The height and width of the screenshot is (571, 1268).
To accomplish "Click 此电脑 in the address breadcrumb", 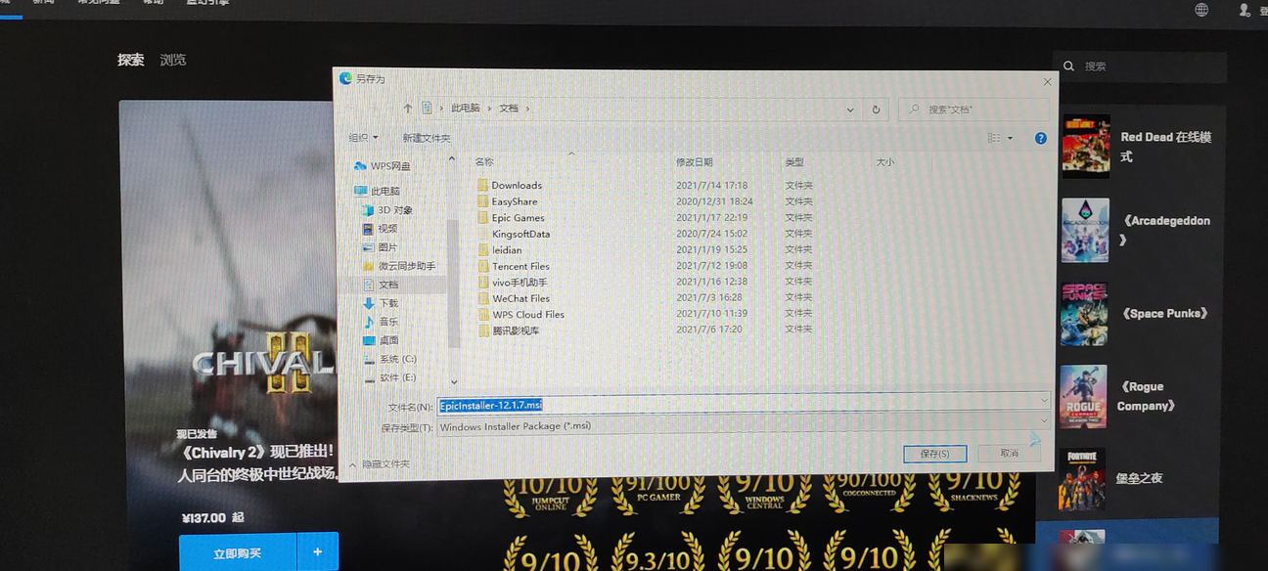I will (x=465, y=109).
